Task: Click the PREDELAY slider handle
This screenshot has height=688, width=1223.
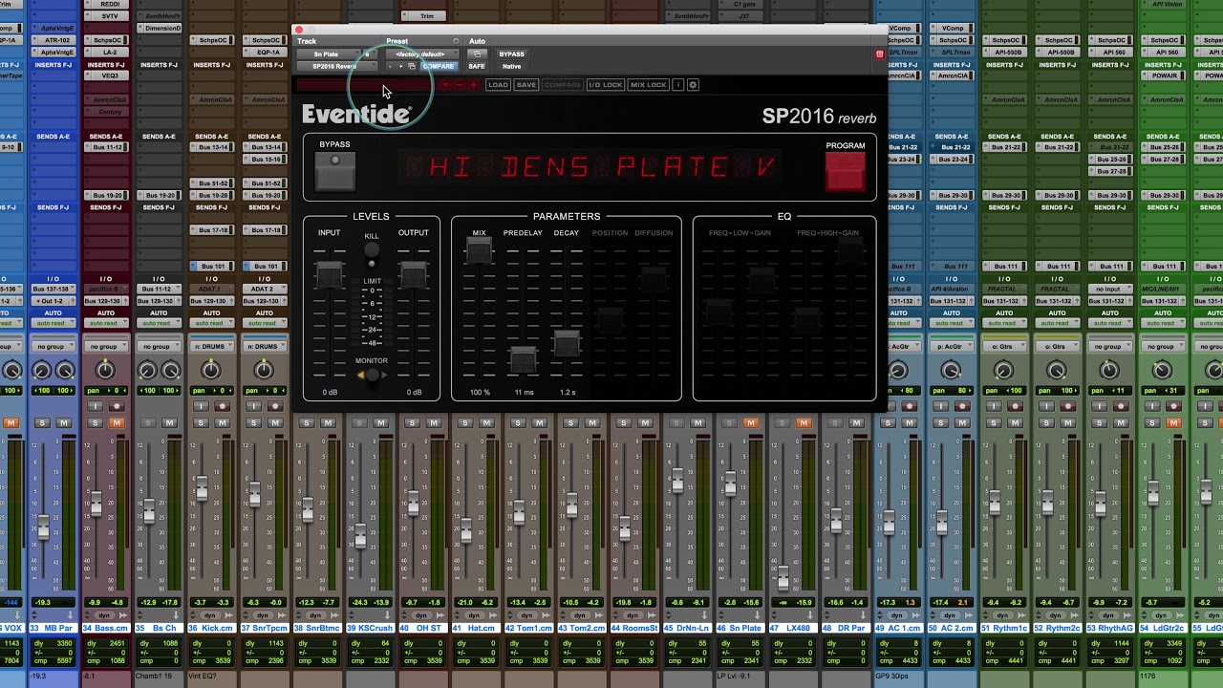Action: (523, 359)
